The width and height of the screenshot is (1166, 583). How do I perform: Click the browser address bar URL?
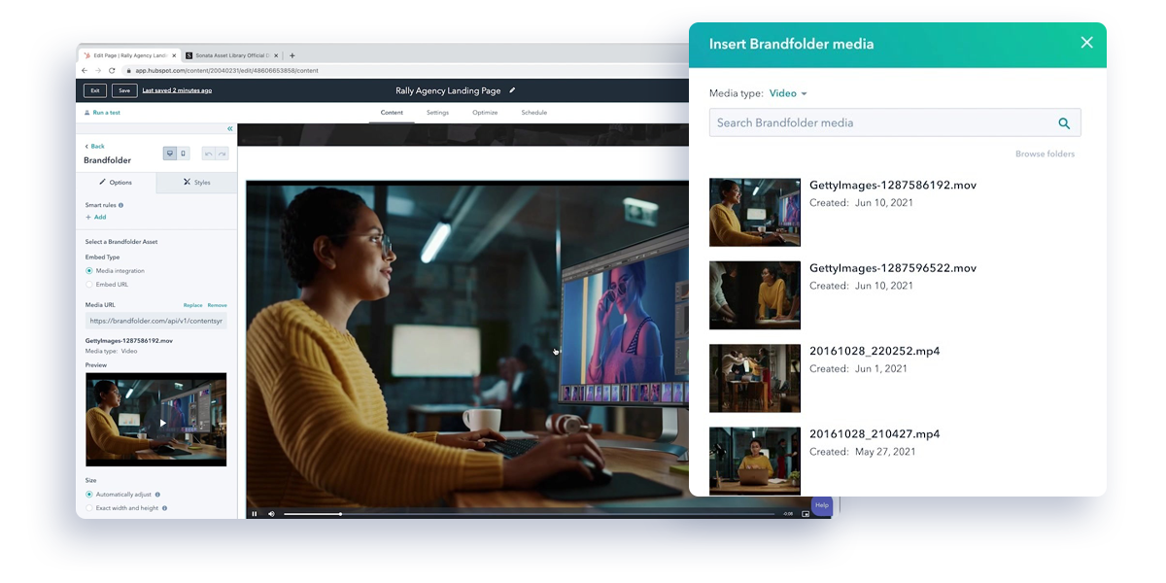(226, 71)
